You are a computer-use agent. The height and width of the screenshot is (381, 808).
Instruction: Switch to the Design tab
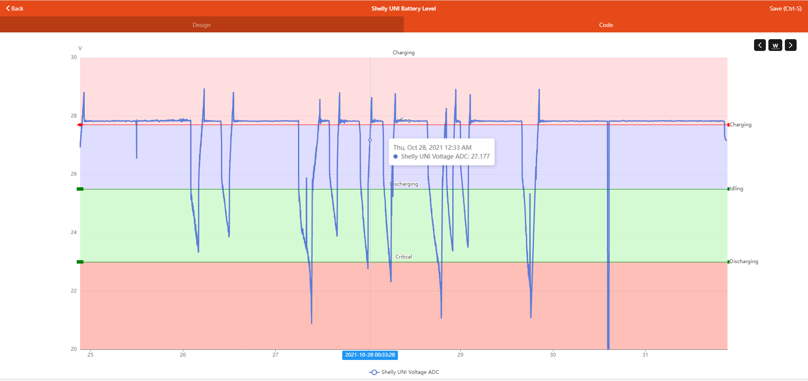[x=201, y=25]
